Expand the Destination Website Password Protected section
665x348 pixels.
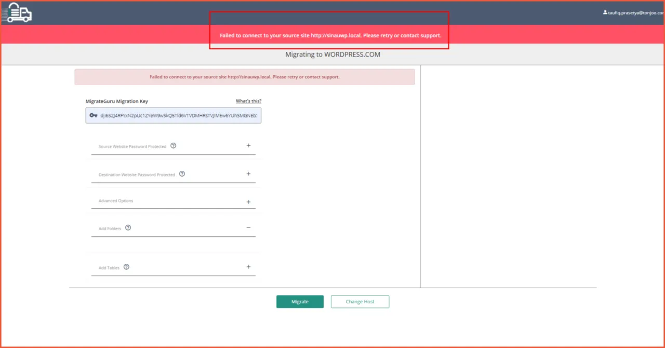click(248, 173)
